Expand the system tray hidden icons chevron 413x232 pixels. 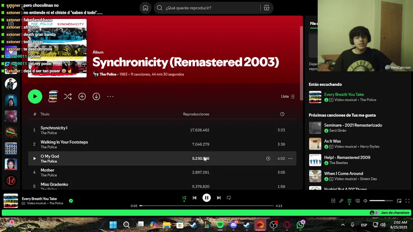(343, 225)
